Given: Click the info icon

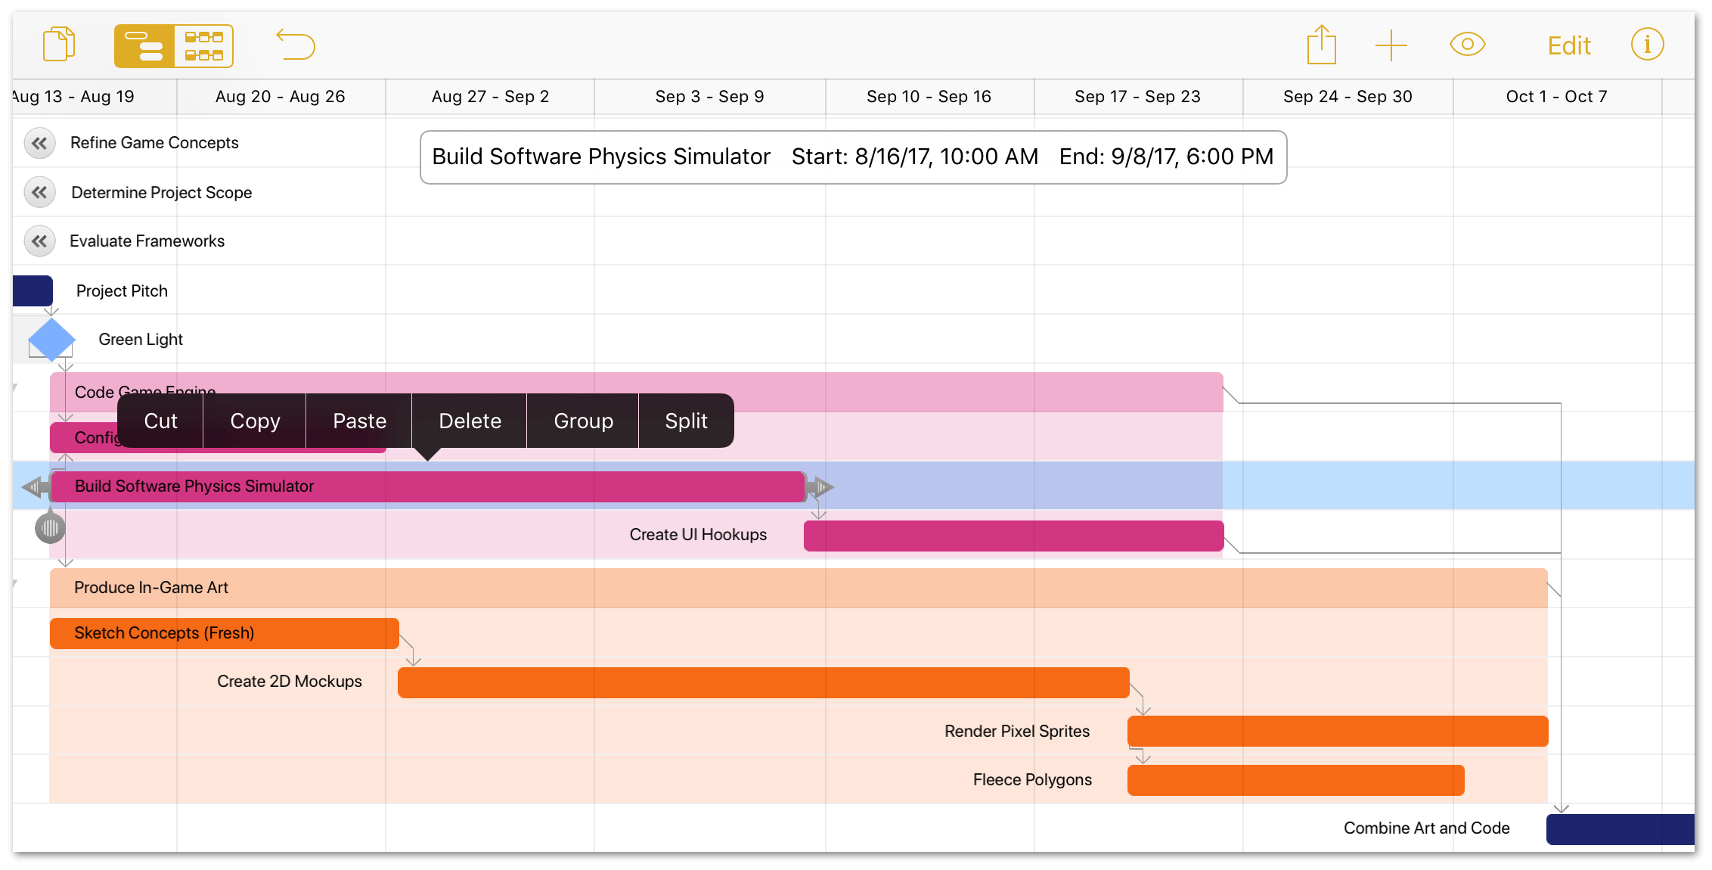Looking at the screenshot, I should (x=1653, y=45).
